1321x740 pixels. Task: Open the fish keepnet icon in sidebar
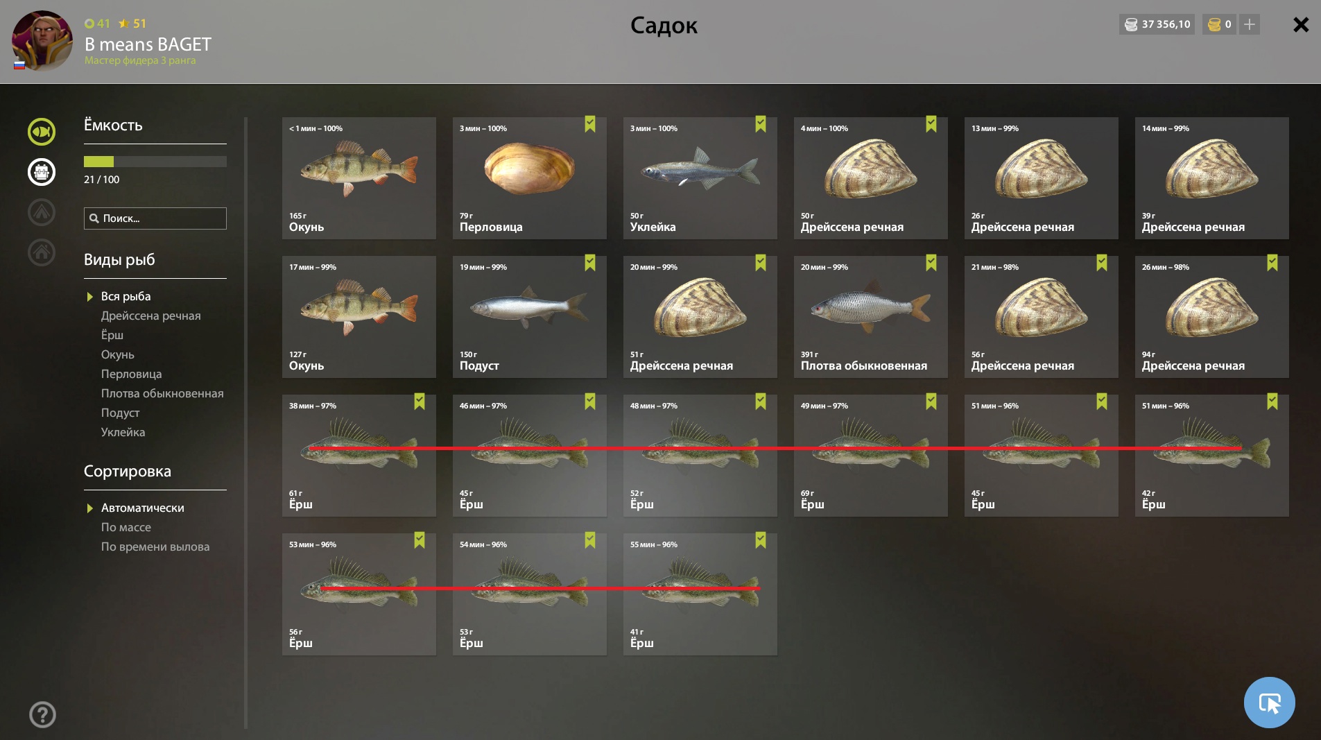42,132
